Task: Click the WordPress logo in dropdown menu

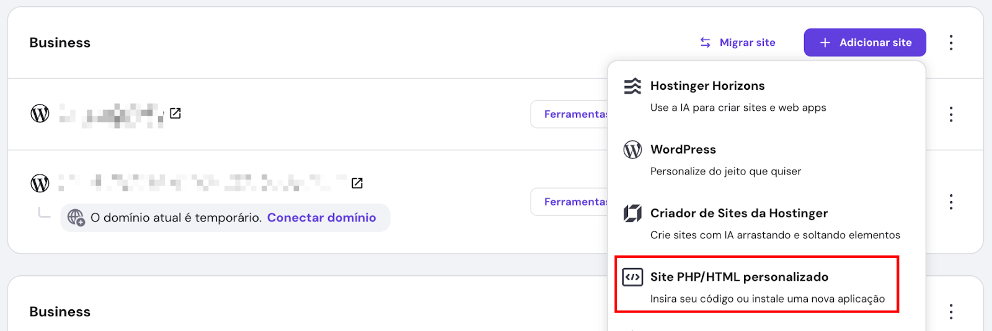Action: click(x=632, y=150)
